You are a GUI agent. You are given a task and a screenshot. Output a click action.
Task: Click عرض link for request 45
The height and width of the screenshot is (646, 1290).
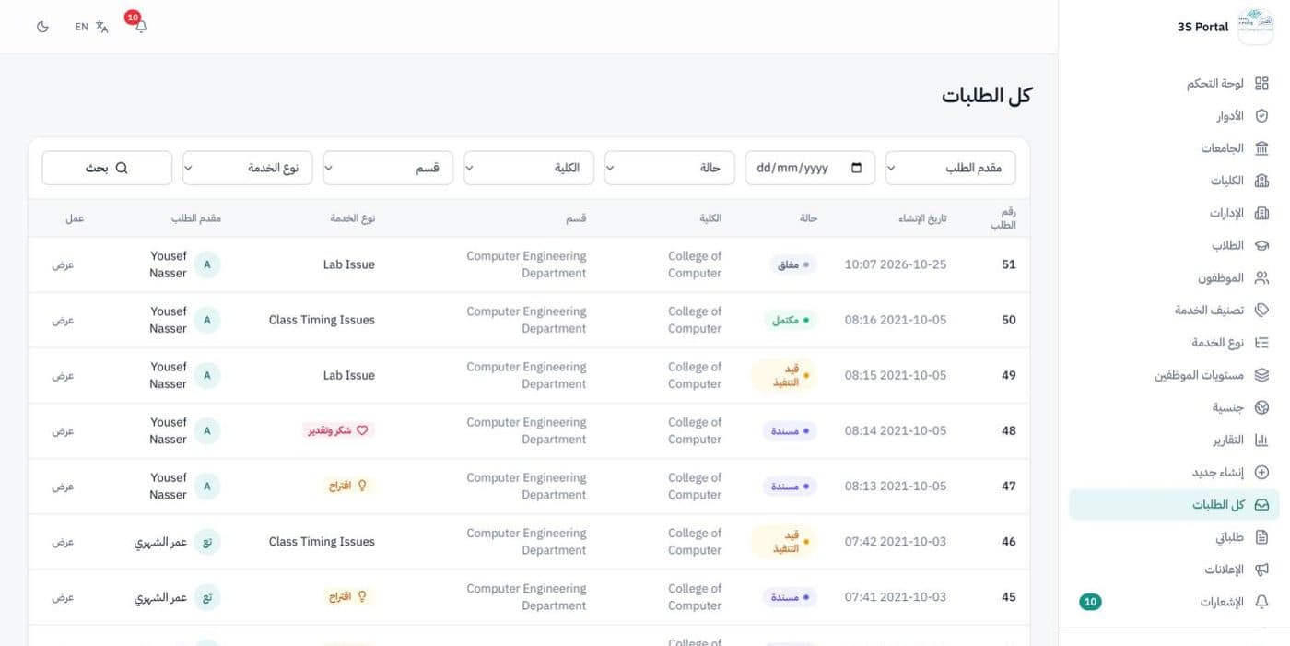[x=63, y=597]
